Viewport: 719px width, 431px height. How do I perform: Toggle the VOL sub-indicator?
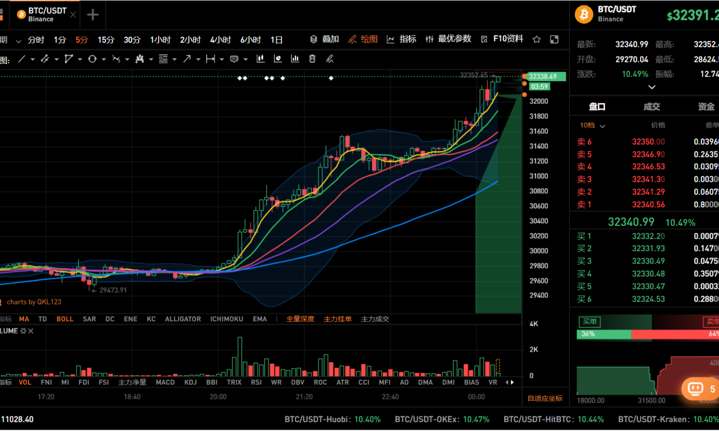pos(25,382)
